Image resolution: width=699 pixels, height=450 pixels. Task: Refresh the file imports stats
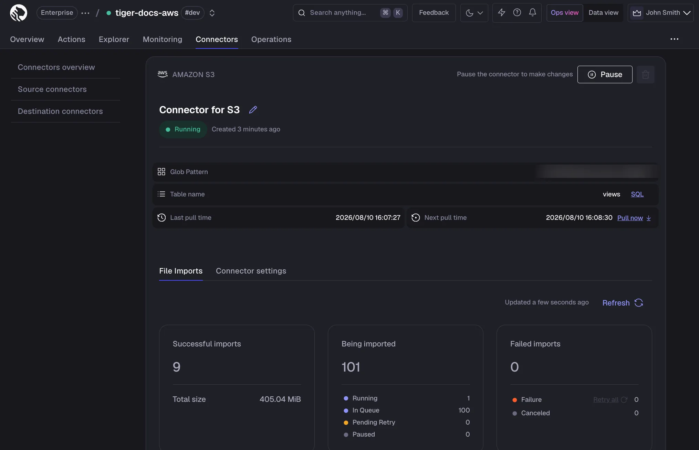click(623, 303)
